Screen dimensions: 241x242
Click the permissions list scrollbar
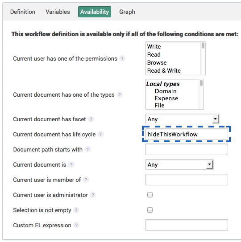203,58
